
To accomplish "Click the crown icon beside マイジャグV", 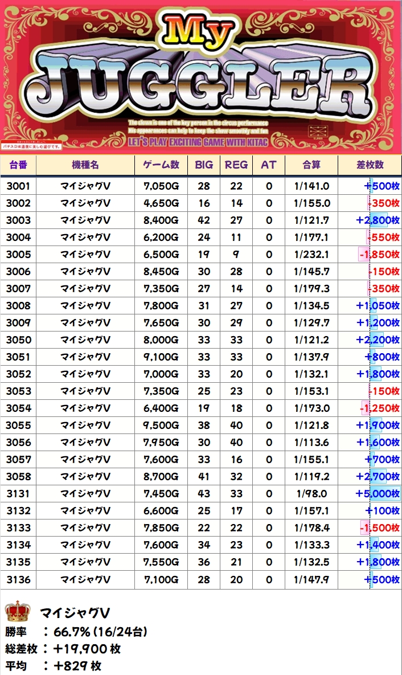I will pos(18,611).
